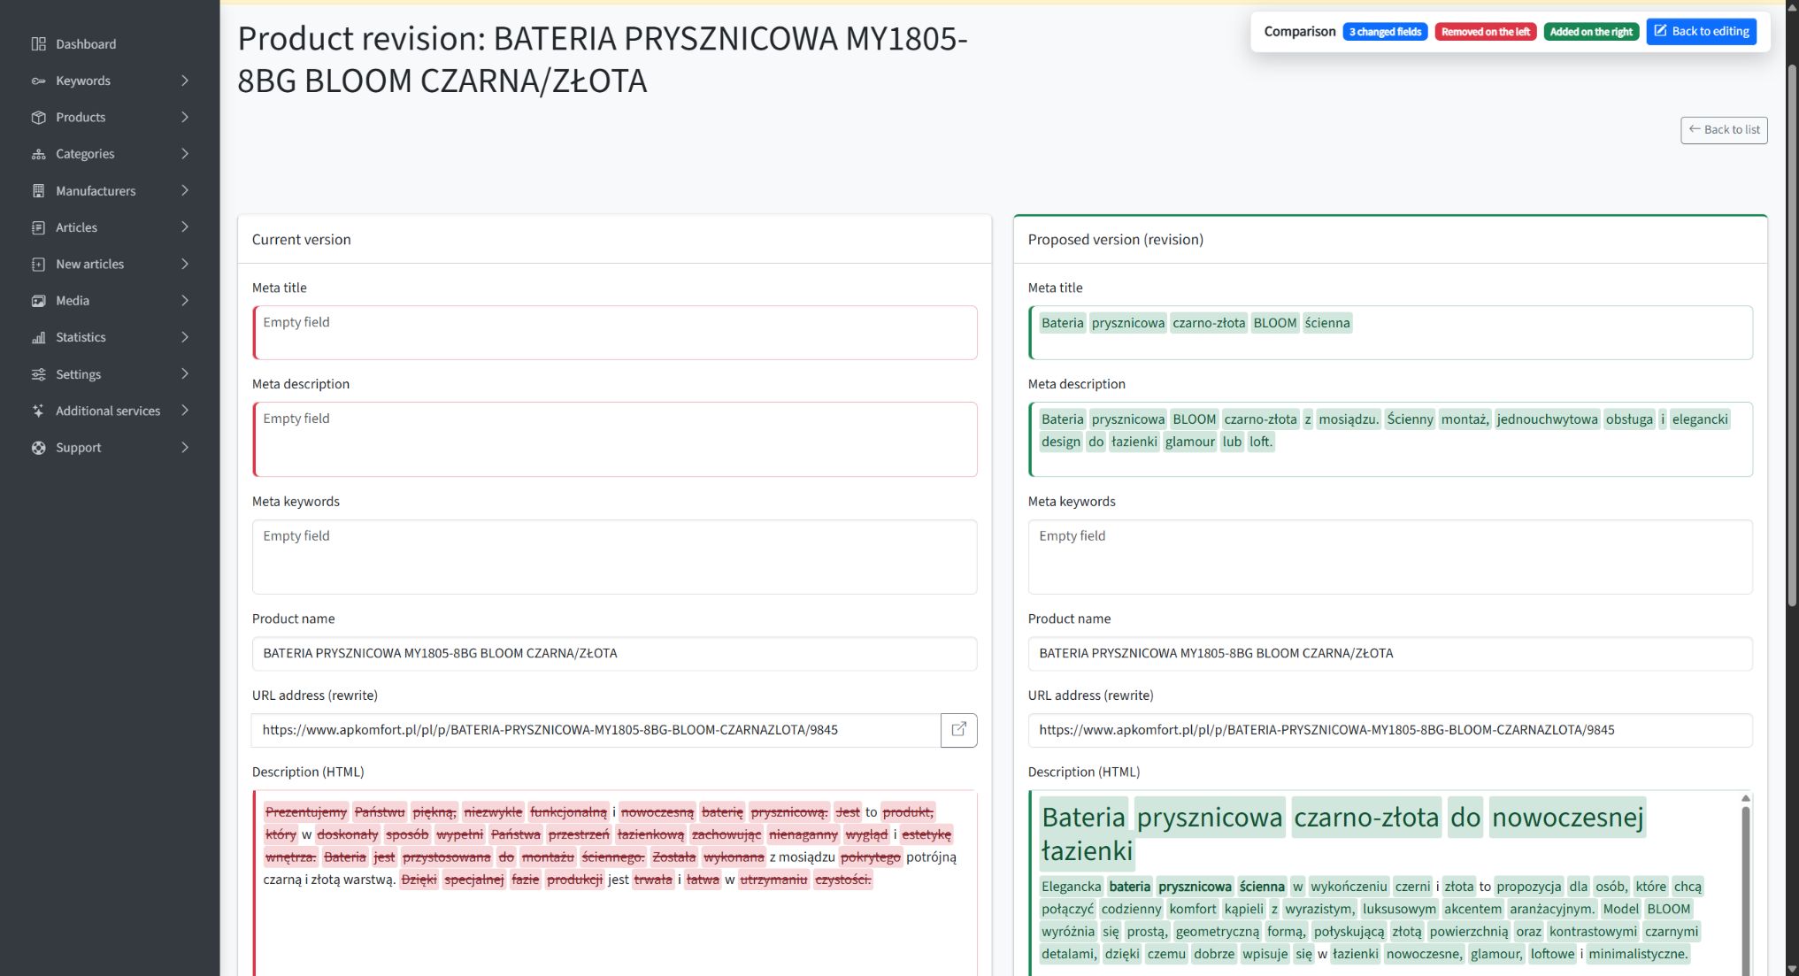Viewport: 1799px width, 976px height.
Task: Click the Current version panel header
Action: (615, 240)
